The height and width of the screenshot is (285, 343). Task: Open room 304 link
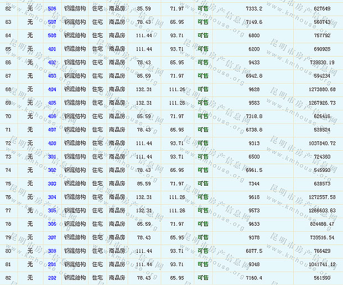pyautogui.click(x=52, y=197)
